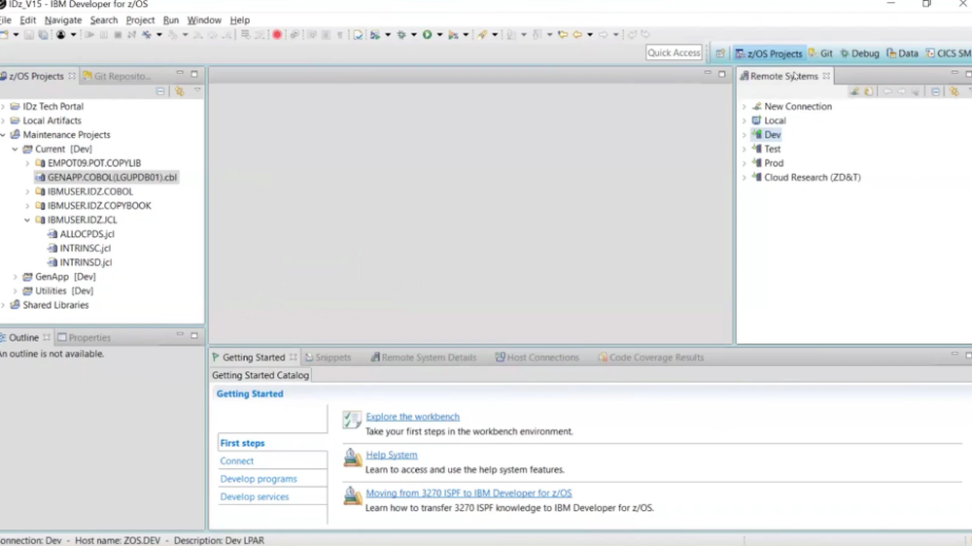Switch to the Debug perspective
Screen dimensions: 972x546
pos(859,53)
